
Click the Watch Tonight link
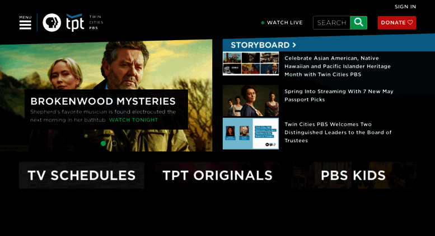(133, 120)
